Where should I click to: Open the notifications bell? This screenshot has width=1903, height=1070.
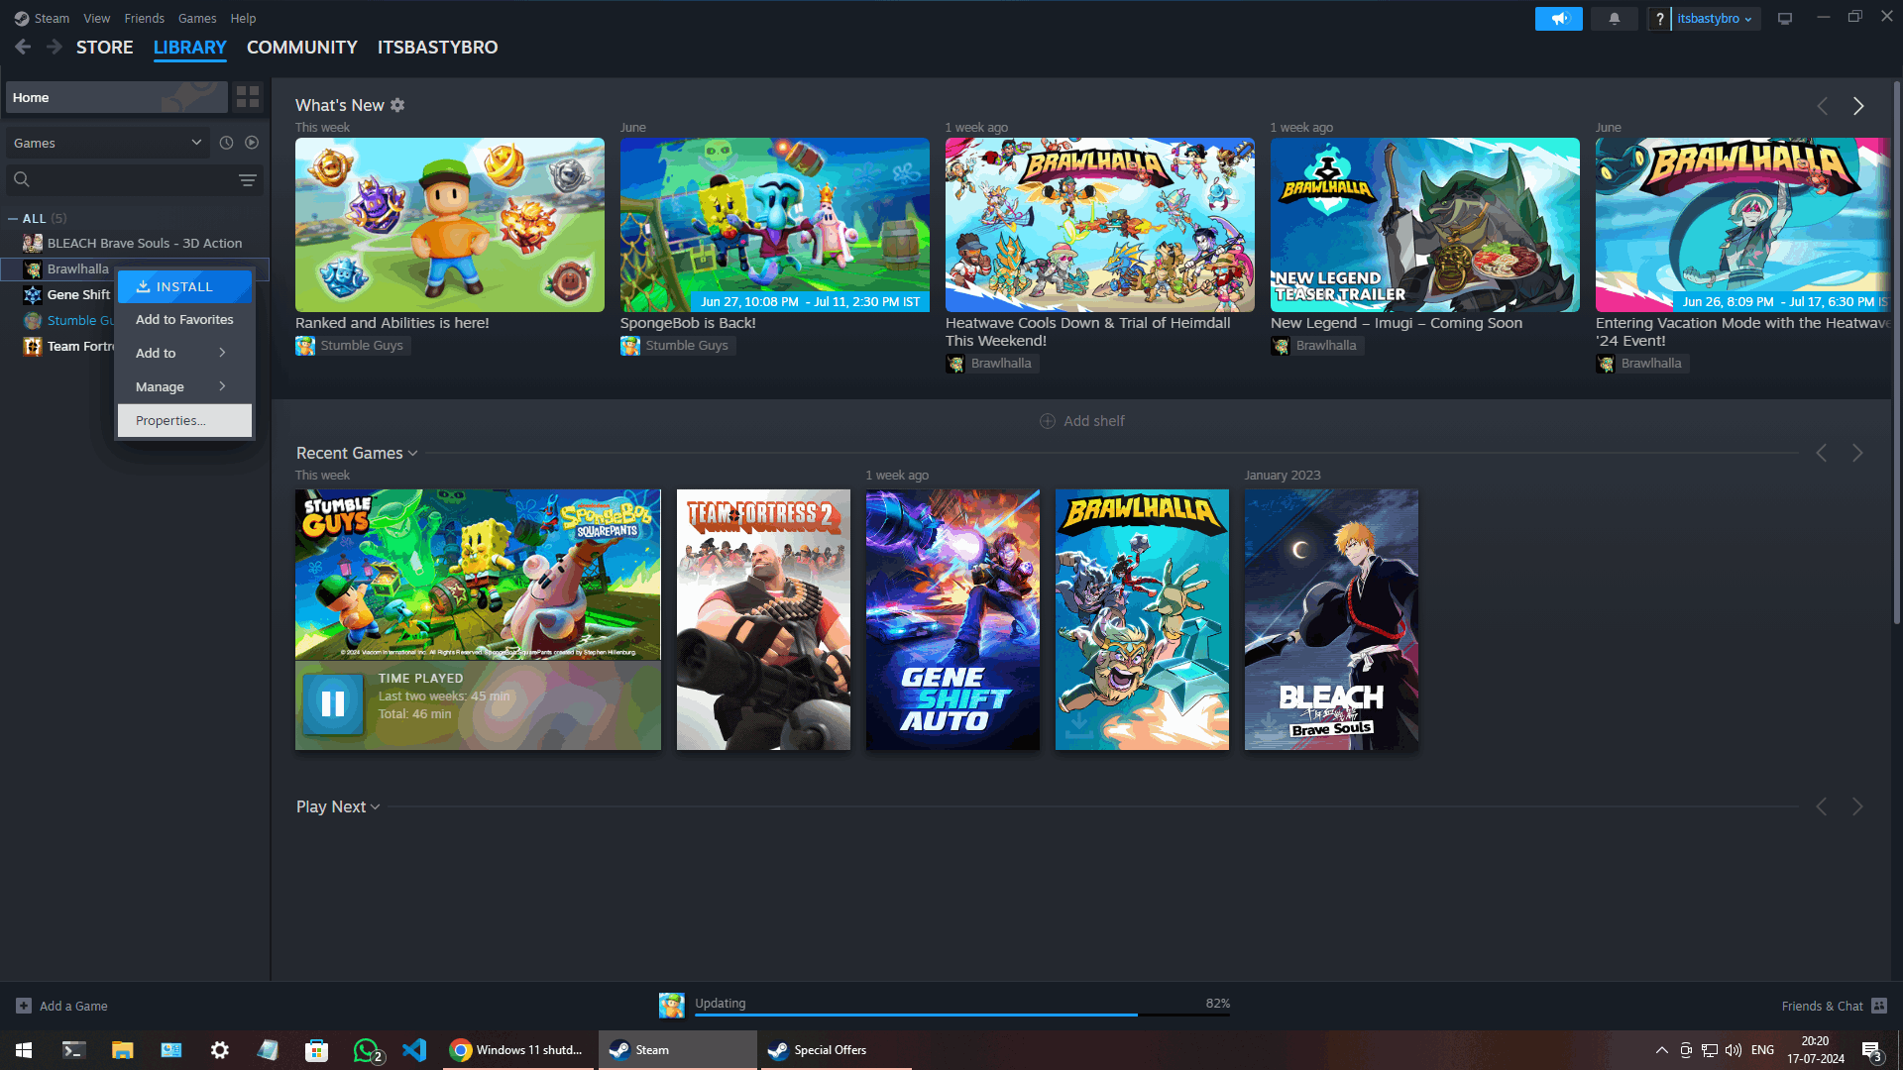point(1614,19)
